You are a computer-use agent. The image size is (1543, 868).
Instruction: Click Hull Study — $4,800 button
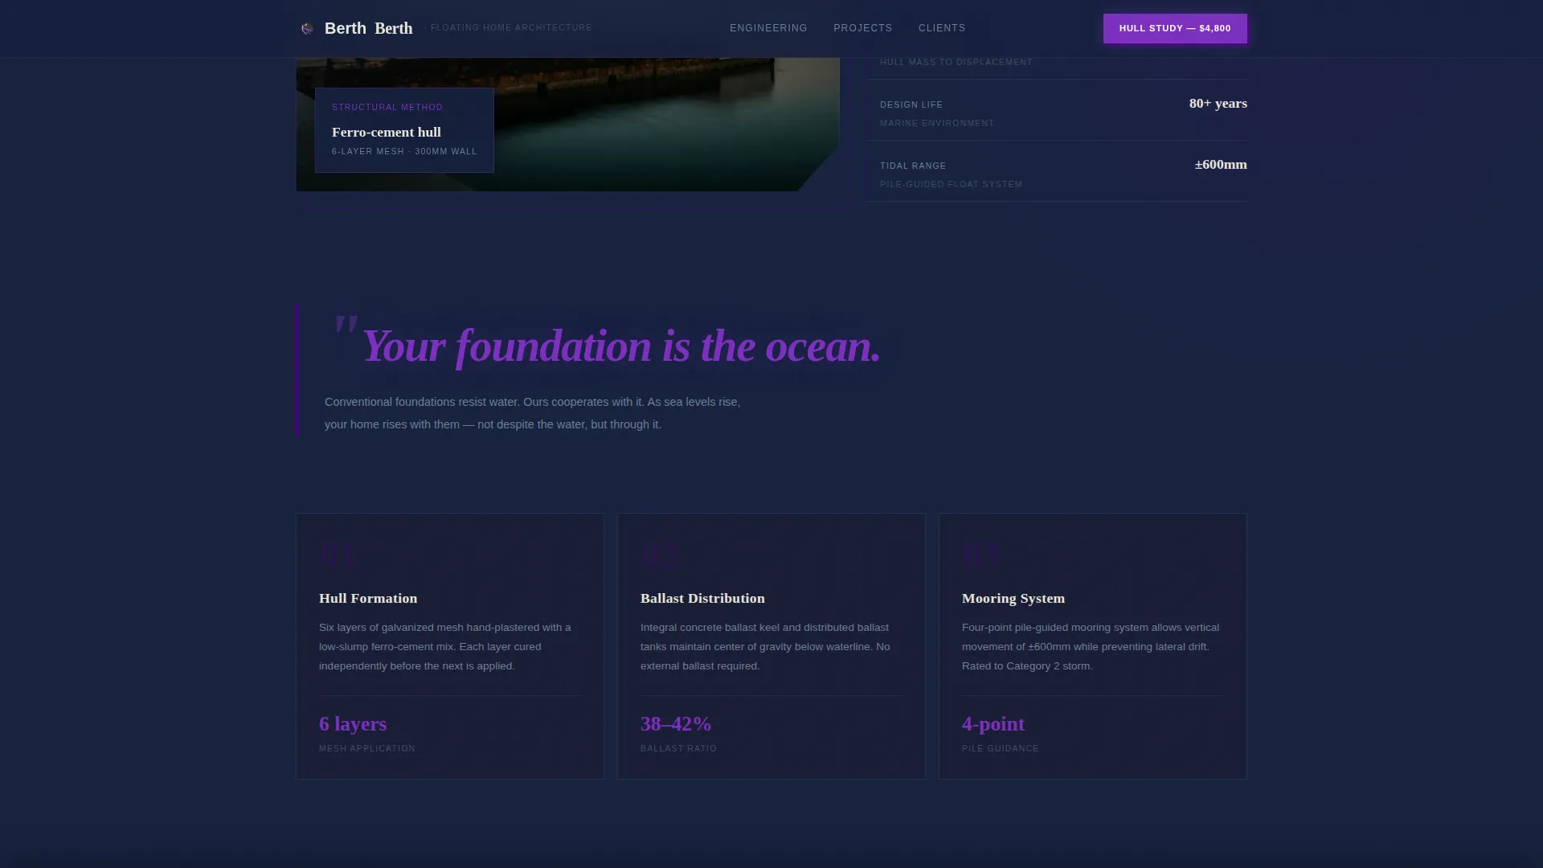click(1175, 28)
